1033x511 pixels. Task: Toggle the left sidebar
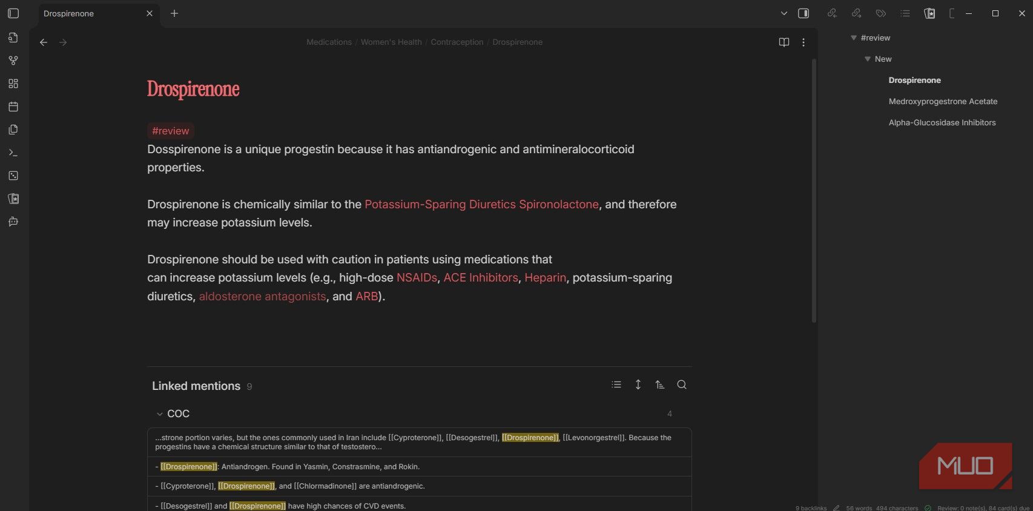[x=13, y=13]
